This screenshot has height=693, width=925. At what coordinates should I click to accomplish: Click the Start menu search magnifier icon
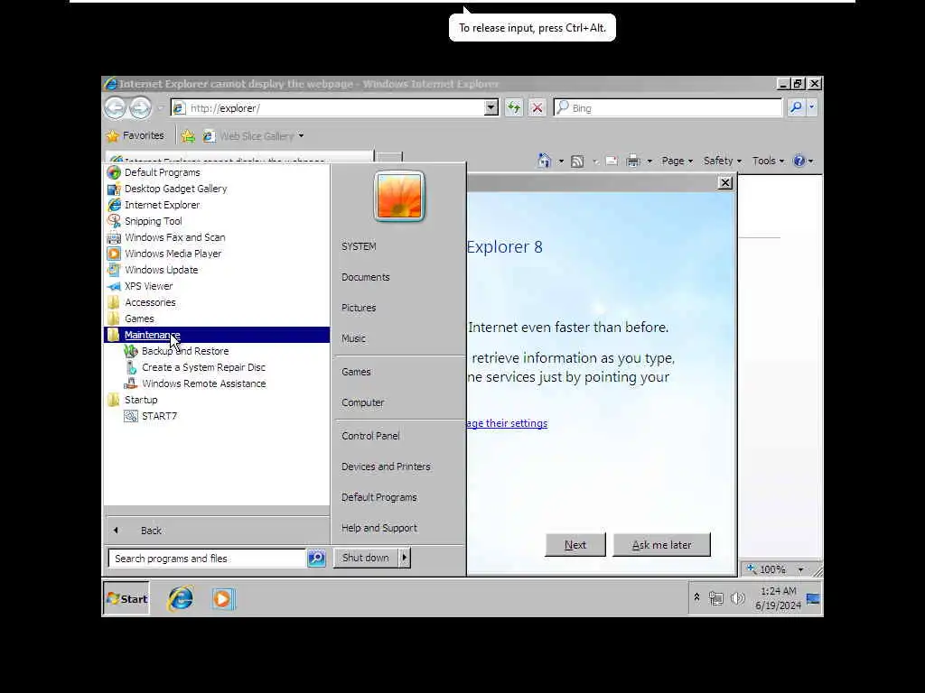316,558
